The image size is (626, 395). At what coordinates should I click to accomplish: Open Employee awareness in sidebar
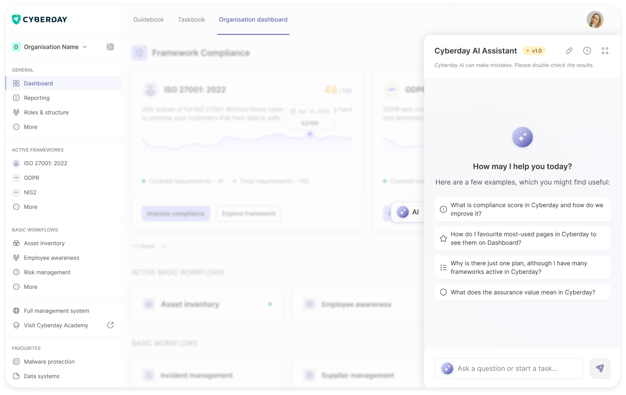64,258
